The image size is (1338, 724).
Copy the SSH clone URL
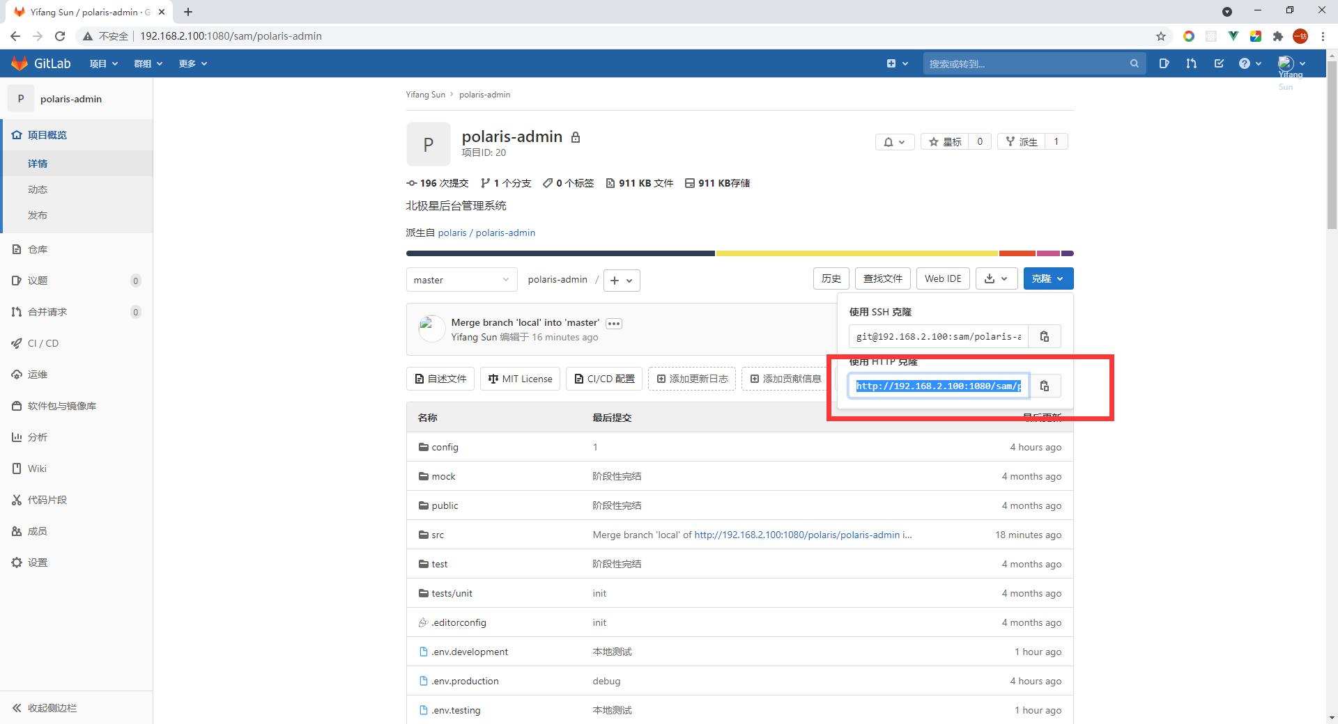point(1044,336)
